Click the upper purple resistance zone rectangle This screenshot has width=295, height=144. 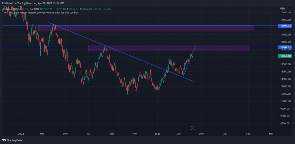(x=146, y=28)
